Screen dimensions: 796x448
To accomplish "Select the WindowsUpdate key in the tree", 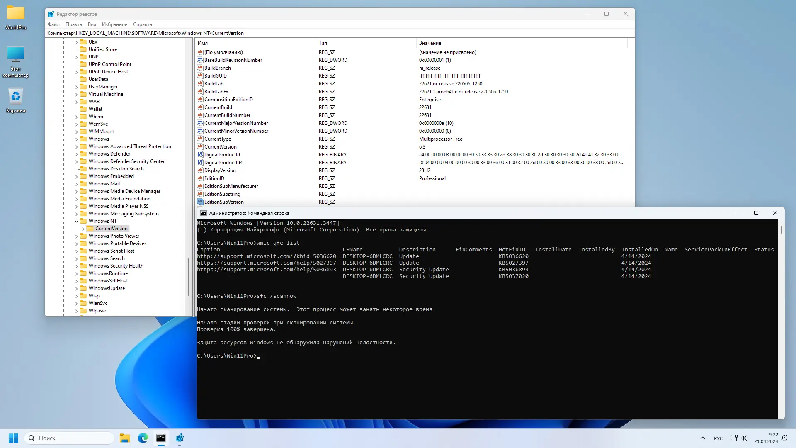I will click(107, 288).
